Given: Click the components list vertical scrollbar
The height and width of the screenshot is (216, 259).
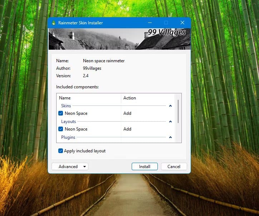Looking at the screenshot, I should [178, 112].
